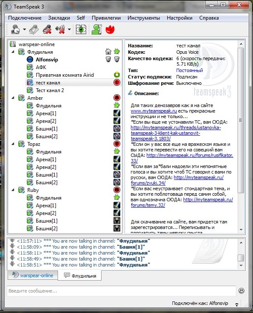Viewport: 253px width, 313px height.
Task: Open the Привилегии menu
Action: click(106, 18)
